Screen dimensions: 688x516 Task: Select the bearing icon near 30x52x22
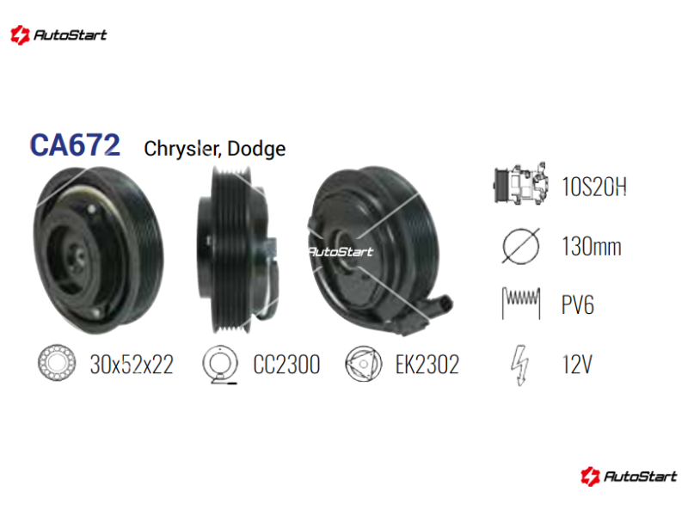(57, 362)
